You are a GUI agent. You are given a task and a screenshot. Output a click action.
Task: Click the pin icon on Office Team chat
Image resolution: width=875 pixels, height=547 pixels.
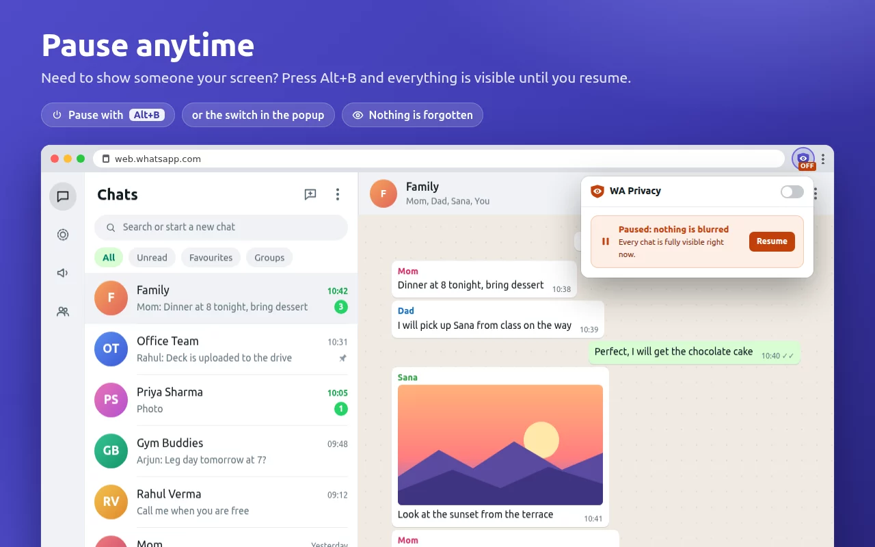(x=342, y=358)
